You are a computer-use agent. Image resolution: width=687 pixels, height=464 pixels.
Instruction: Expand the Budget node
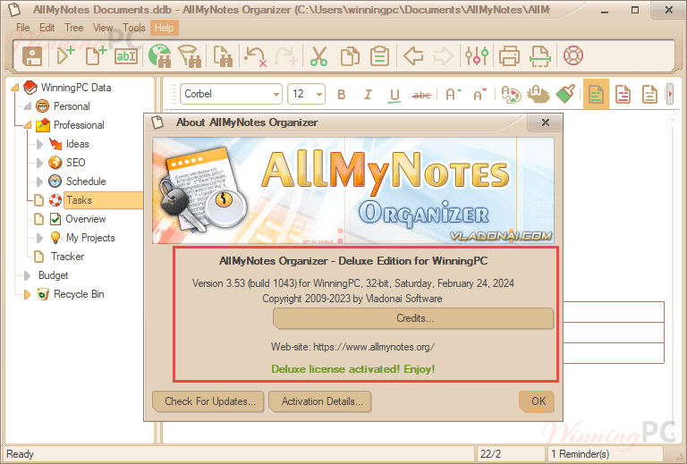[x=27, y=275]
